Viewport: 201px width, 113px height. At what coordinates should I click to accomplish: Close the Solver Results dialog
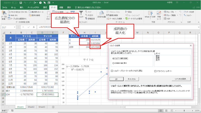coord(191,45)
